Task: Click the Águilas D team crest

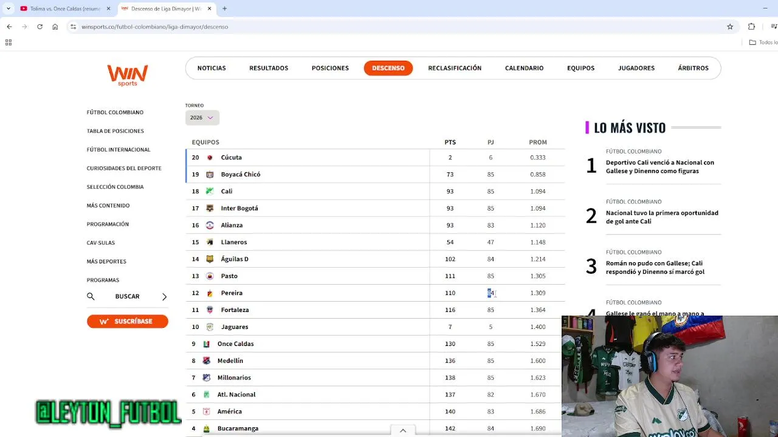Action: [x=210, y=259]
